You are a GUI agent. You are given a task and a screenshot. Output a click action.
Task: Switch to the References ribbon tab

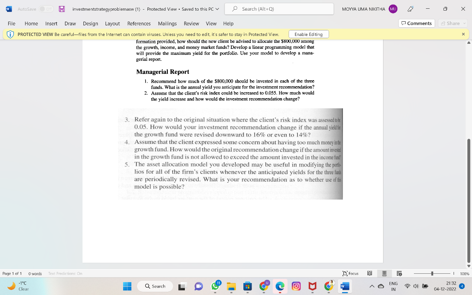click(x=139, y=24)
